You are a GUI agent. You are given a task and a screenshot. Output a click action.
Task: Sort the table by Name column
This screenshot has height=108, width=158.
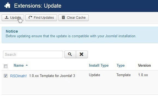19,65
